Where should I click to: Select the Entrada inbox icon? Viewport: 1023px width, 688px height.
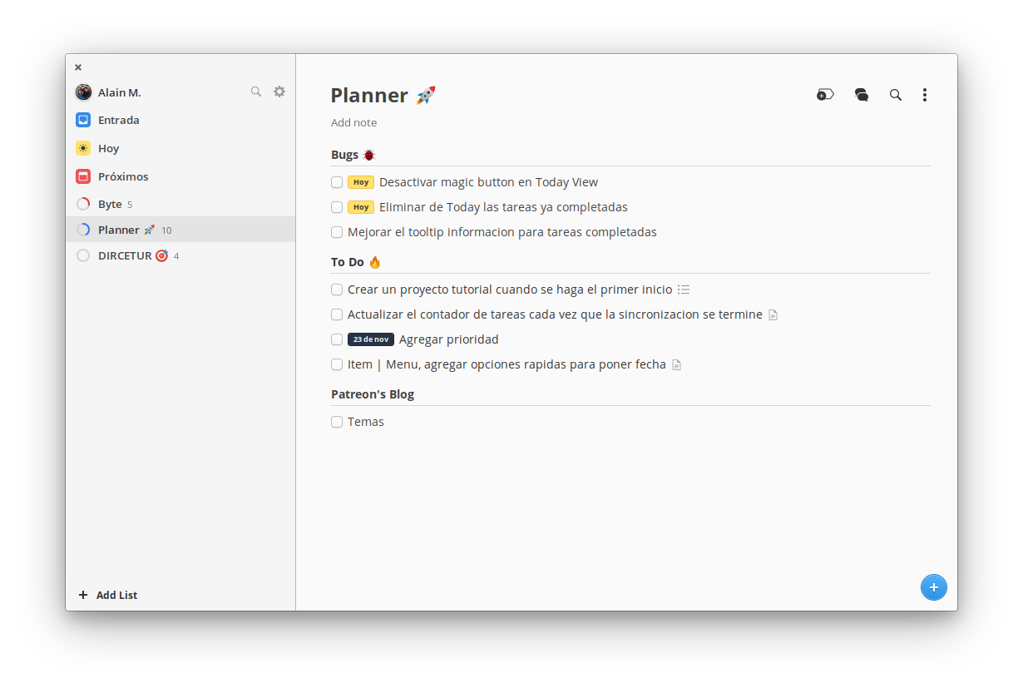(x=83, y=120)
